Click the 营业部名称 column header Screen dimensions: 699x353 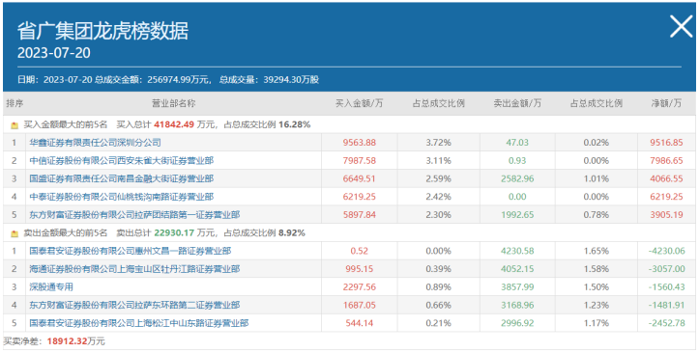174,103
